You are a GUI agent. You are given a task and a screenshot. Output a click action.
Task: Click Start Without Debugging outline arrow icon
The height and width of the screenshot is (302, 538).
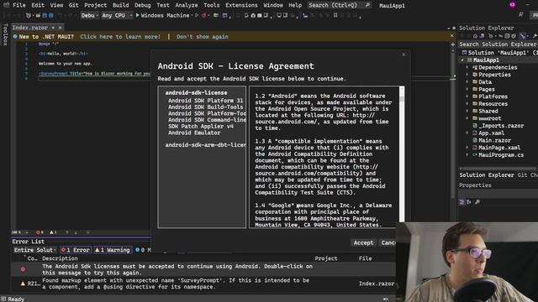point(197,15)
